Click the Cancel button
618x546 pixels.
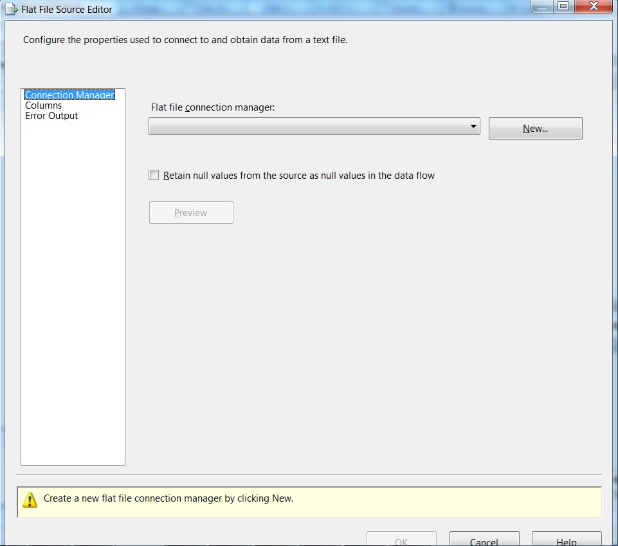tap(484, 540)
